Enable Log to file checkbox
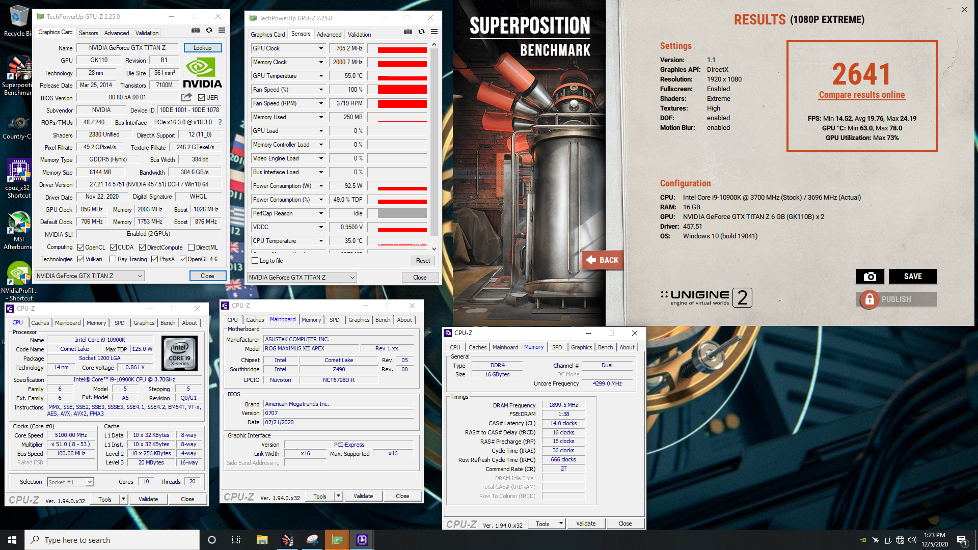This screenshot has height=550, width=978. (255, 261)
